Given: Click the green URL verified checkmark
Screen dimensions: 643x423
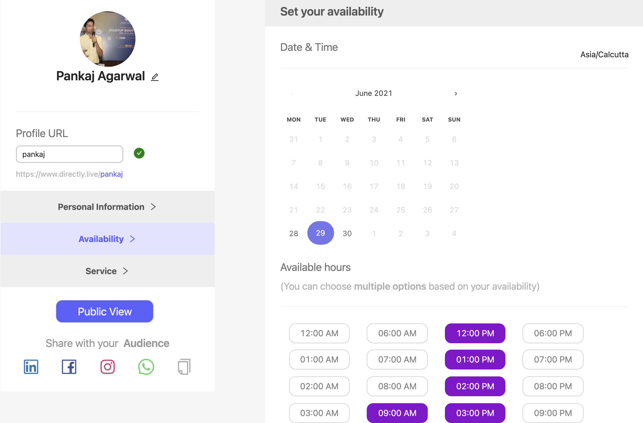Looking at the screenshot, I should coord(139,153).
